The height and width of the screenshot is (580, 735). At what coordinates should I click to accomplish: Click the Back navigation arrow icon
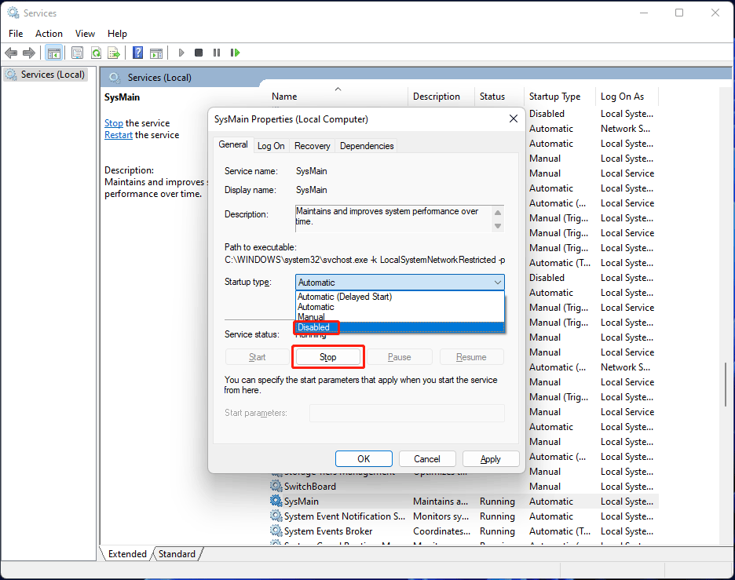pos(11,53)
